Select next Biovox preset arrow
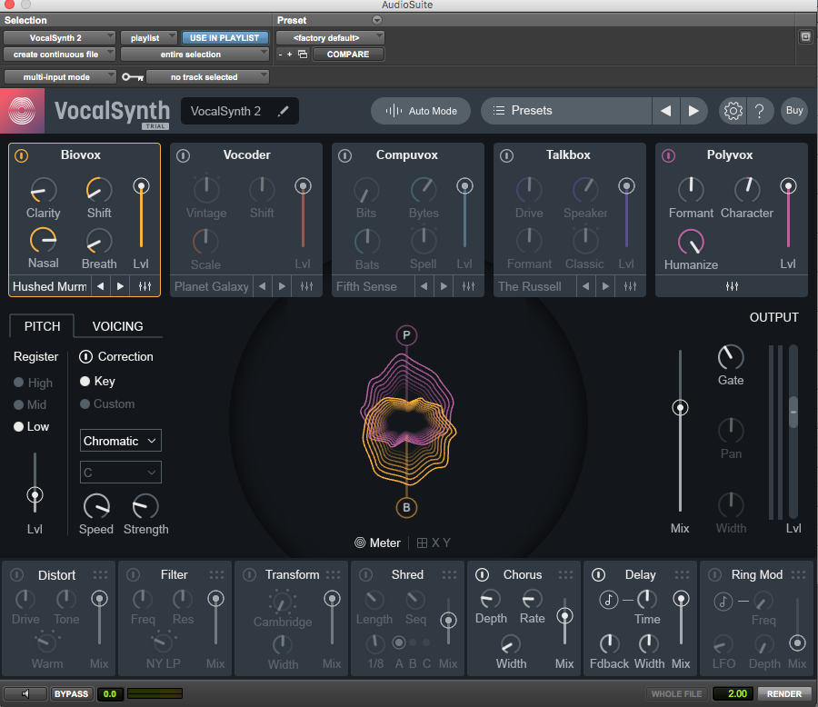Screen dimensions: 818x707 point(120,286)
